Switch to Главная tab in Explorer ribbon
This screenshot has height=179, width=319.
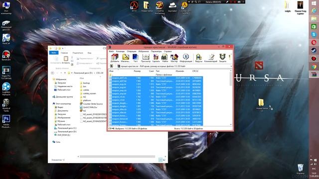pyautogui.click(x=64, y=53)
